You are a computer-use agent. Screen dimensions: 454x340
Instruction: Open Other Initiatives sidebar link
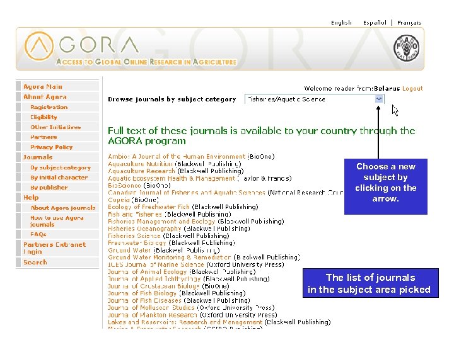coord(55,127)
